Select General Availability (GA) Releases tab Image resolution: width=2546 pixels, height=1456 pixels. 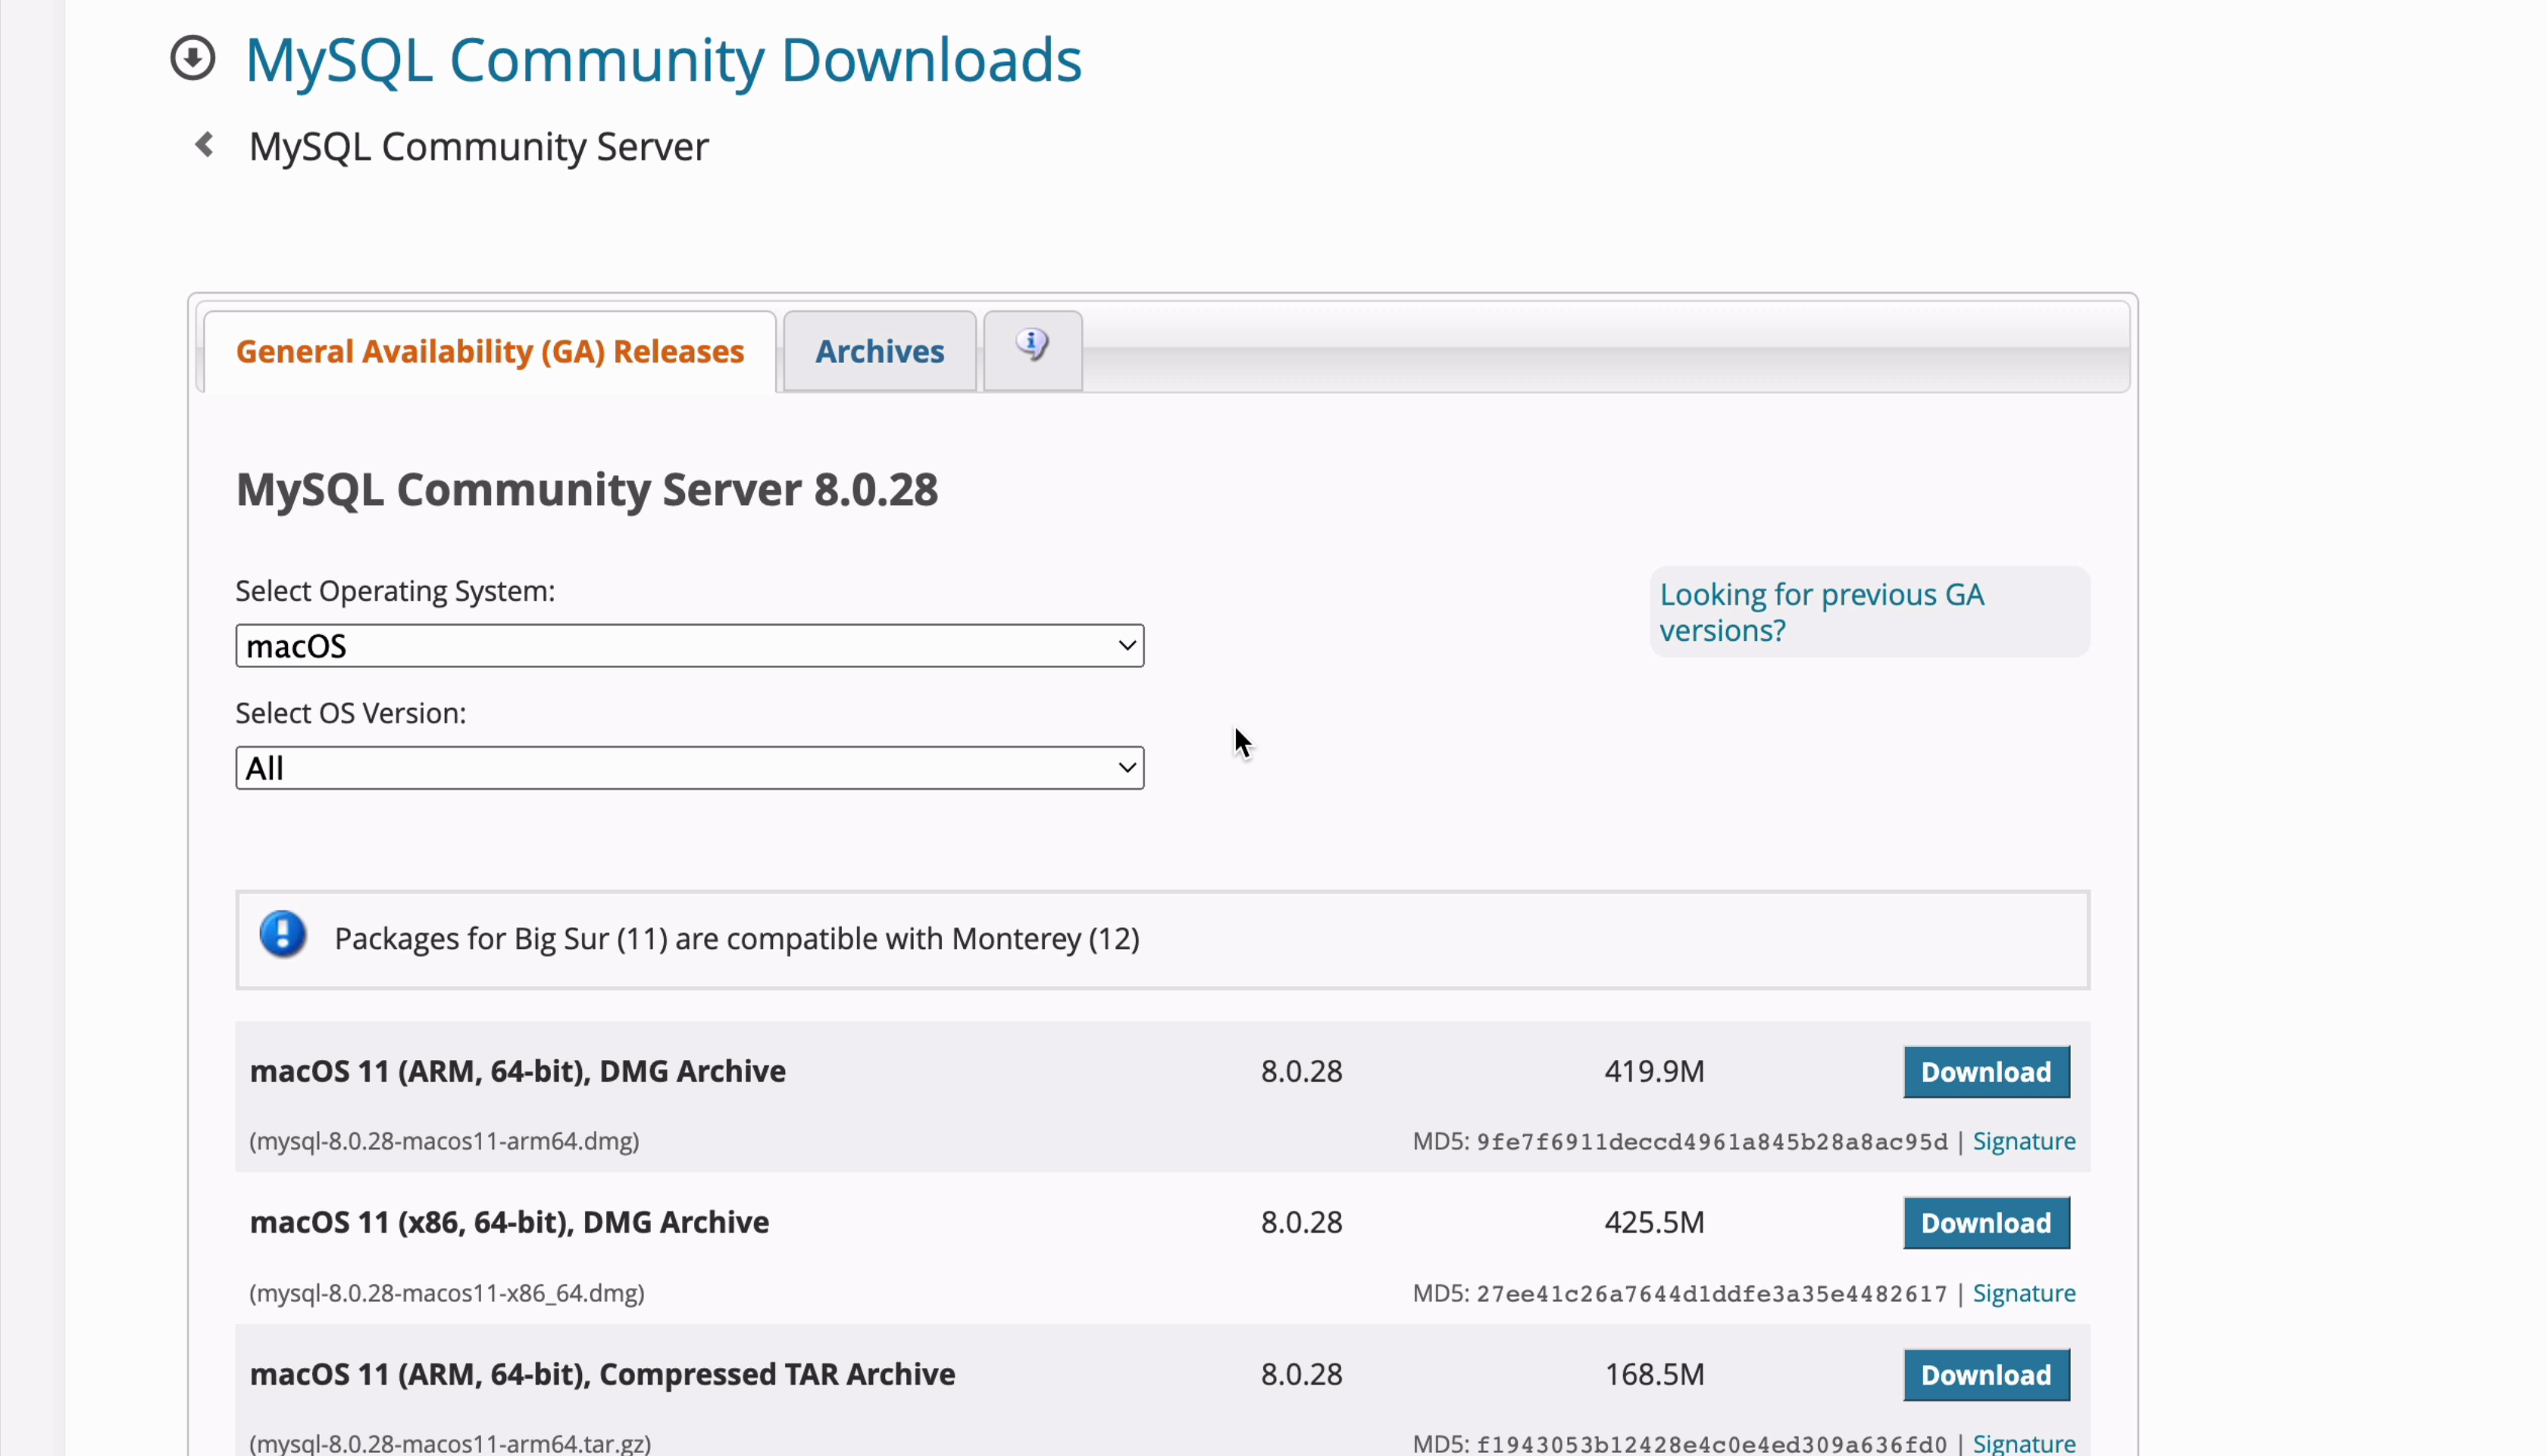490,351
